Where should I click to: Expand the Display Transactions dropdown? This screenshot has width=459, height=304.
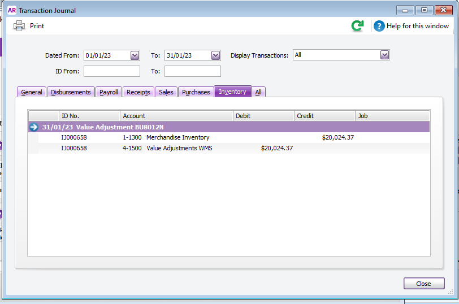click(384, 55)
